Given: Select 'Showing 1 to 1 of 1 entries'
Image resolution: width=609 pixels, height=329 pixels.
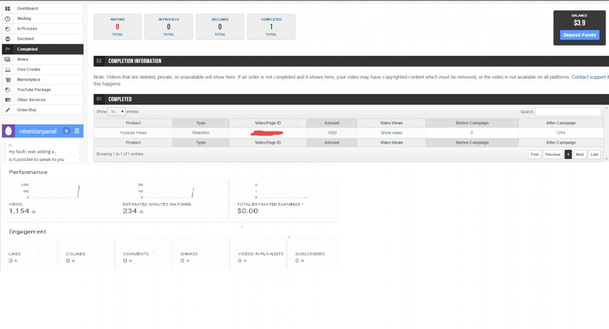Looking at the screenshot, I should [120, 154].
